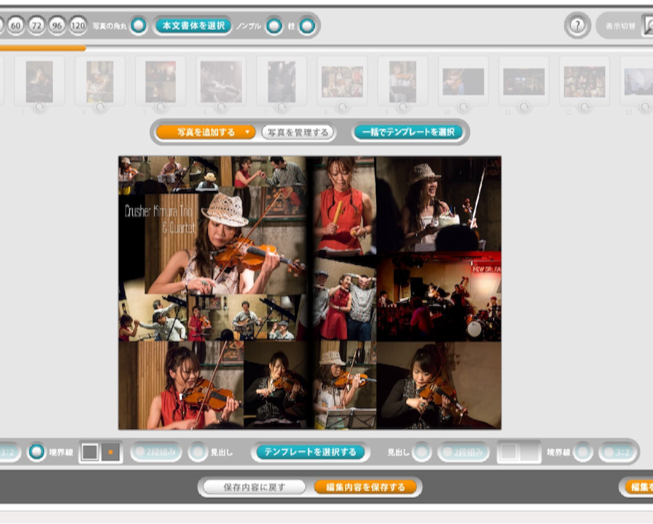Click rotate icon under page 8 thumbnail
This screenshot has width=653, height=524.
coord(342,107)
